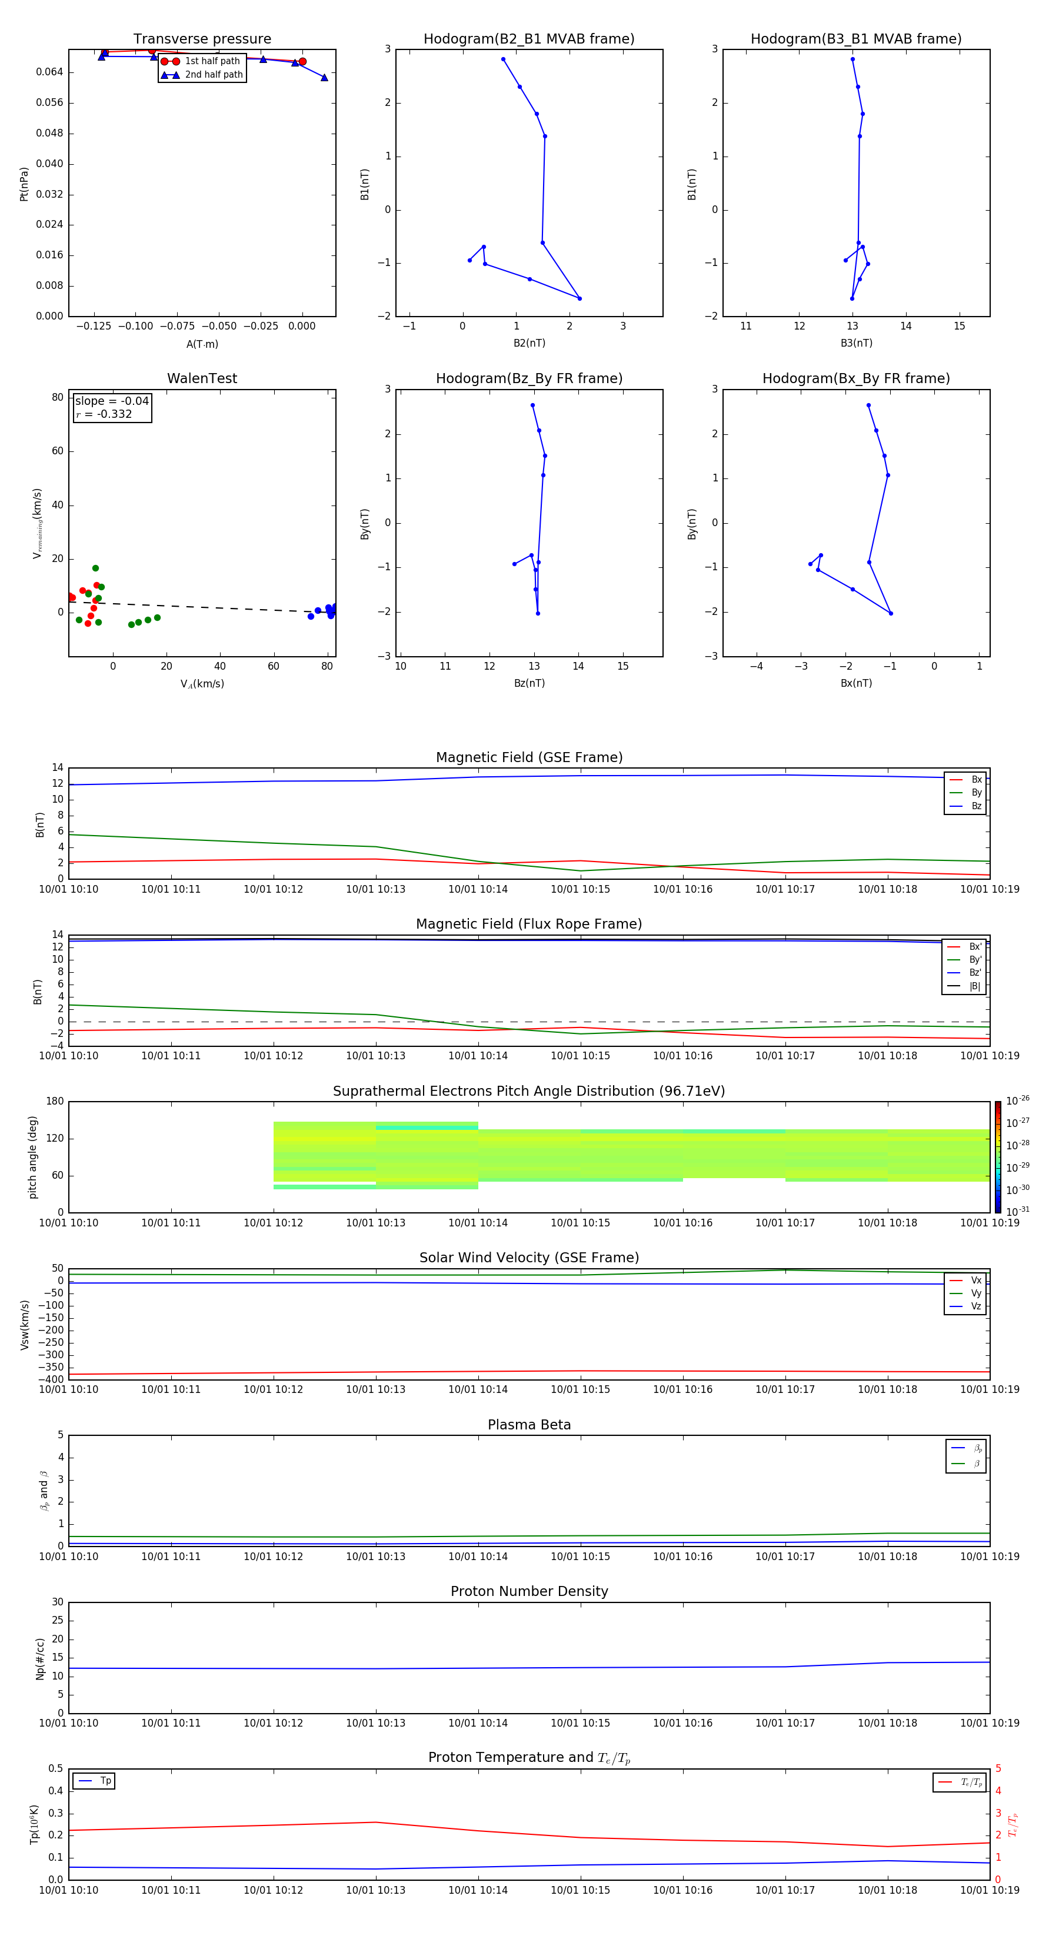
Task: Select the Bz' entry in Flux Rope legend
Action: [964, 973]
